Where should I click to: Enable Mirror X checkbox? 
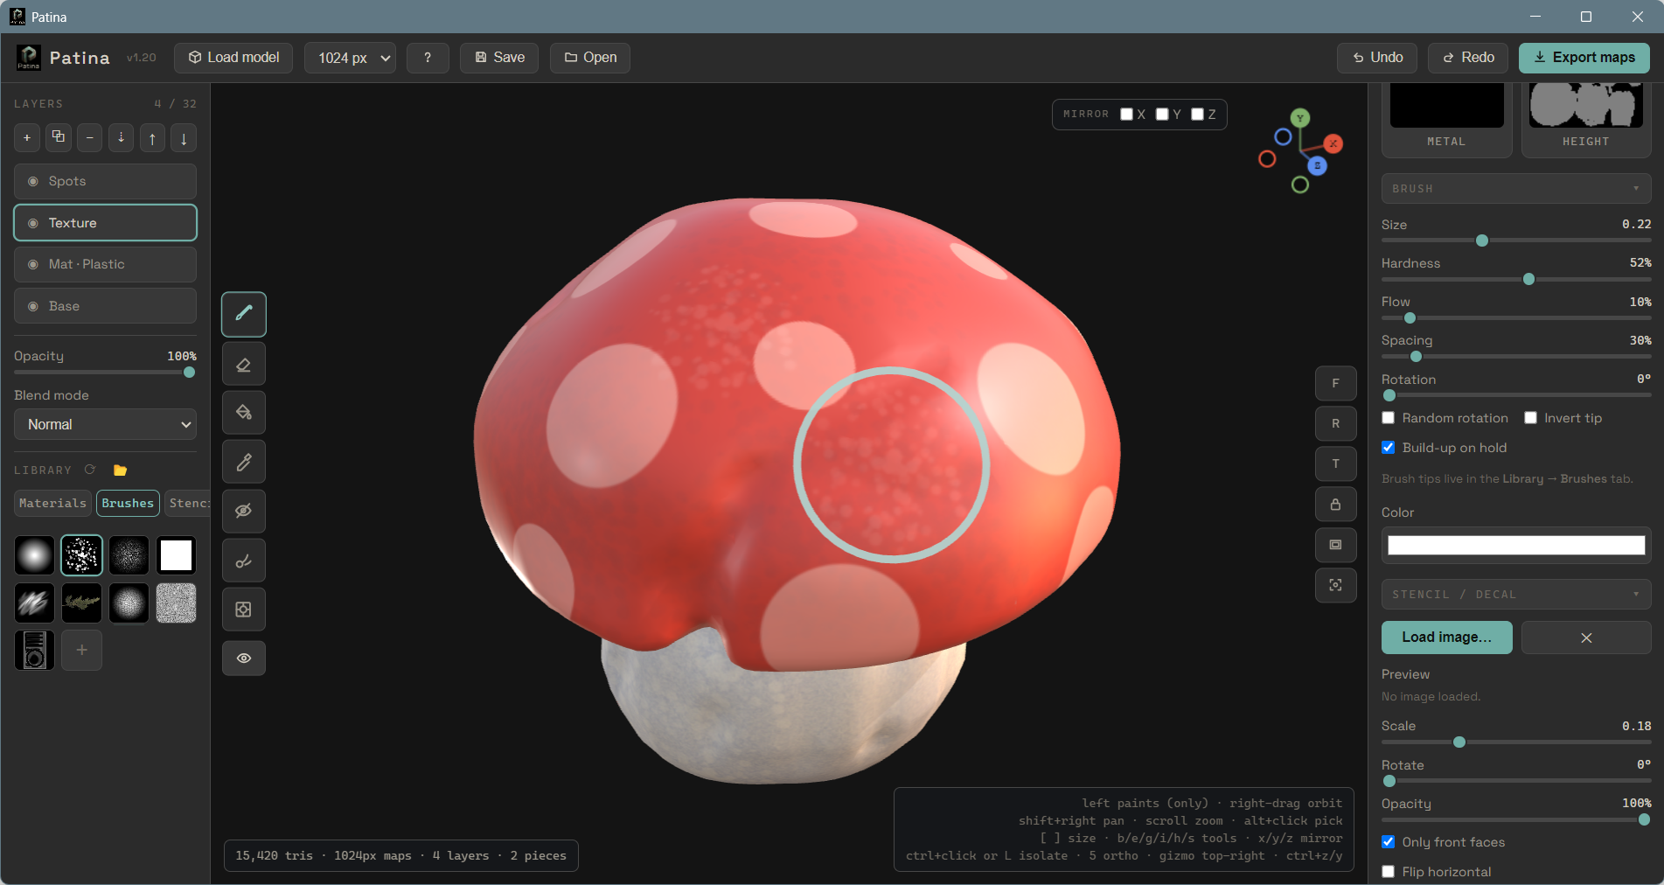pyautogui.click(x=1126, y=114)
